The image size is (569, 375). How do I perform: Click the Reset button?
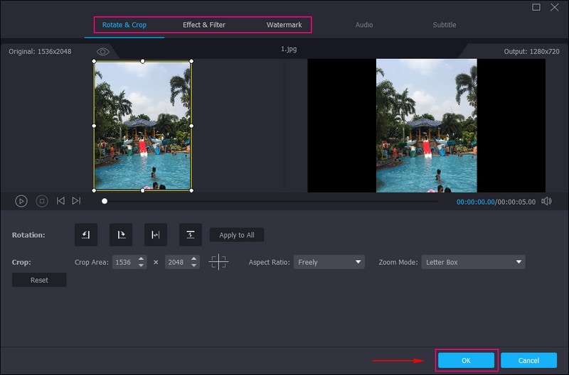(x=39, y=280)
